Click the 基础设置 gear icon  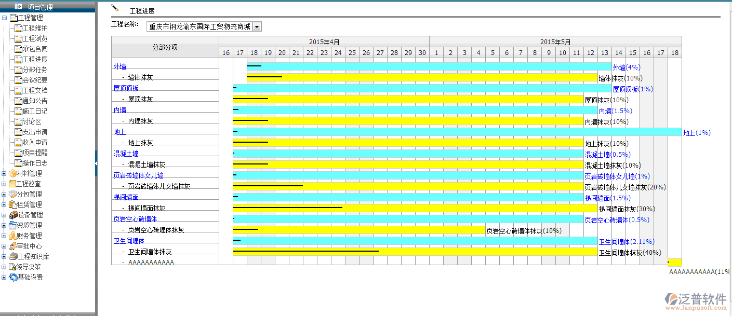click(13, 277)
